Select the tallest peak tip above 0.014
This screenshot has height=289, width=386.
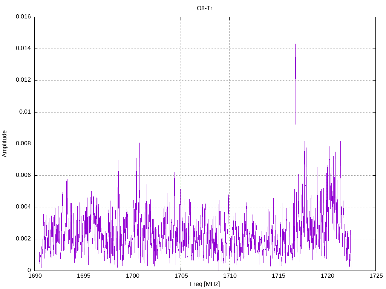click(295, 44)
